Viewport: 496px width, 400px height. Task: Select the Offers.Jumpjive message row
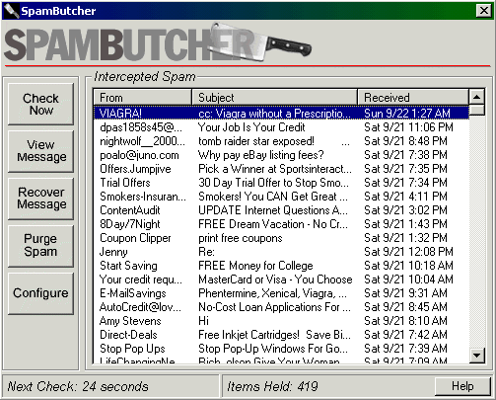coord(281,169)
